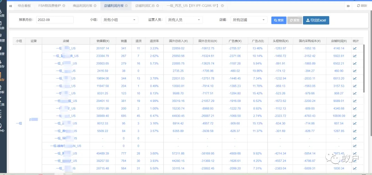This screenshot has height=175, width=372.
Task: Click the grey 重置 button
Action: click(x=294, y=20)
